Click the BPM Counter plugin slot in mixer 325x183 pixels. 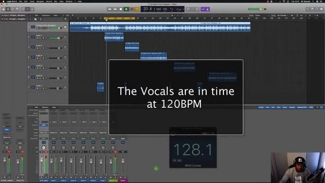(x=44, y=125)
